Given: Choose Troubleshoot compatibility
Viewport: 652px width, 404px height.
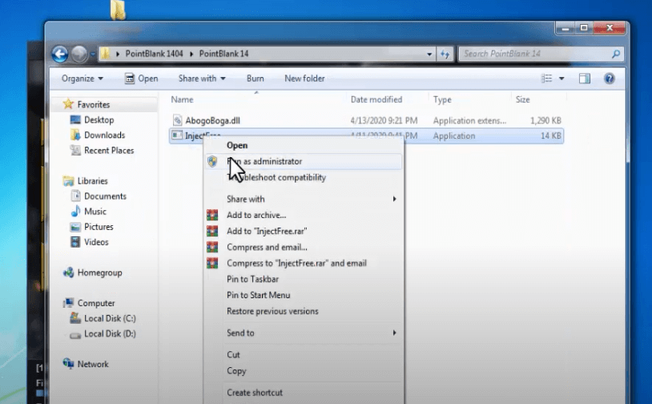Looking at the screenshot, I should coord(304,177).
